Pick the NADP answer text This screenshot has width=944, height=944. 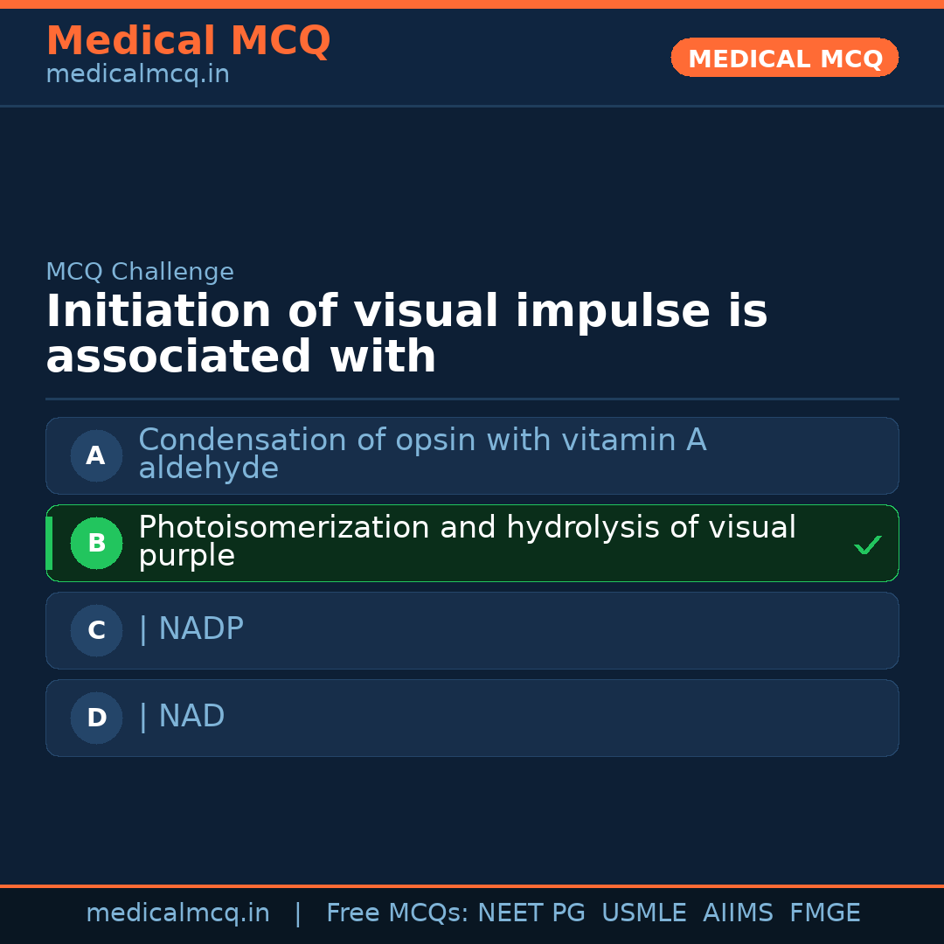pos(200,629)
